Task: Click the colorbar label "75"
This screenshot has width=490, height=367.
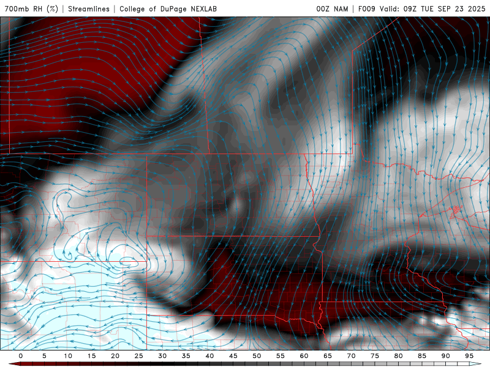Action: 375,356
